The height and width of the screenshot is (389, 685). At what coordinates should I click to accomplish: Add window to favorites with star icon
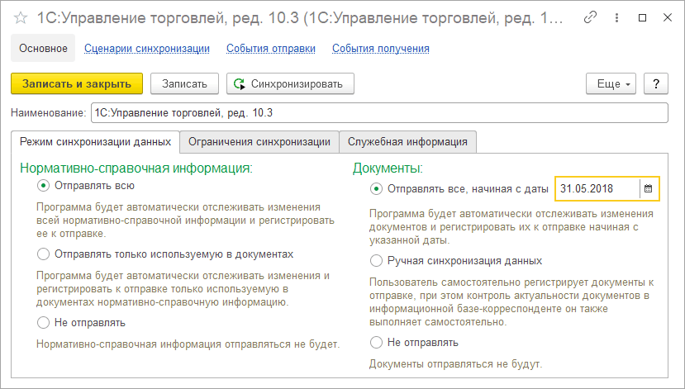click(x=21, y=18)
